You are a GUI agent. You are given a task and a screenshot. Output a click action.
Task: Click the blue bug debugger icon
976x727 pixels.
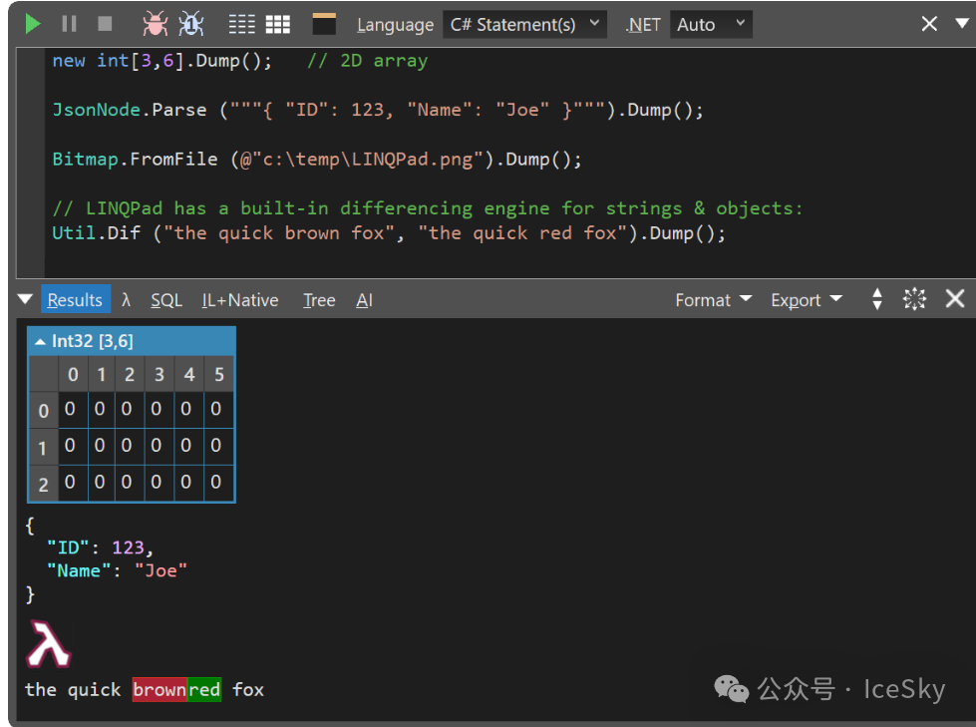(190, 24)
